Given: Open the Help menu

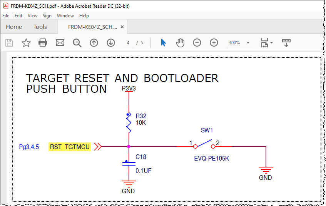Looking at the screenshot, I should (84, 16).
